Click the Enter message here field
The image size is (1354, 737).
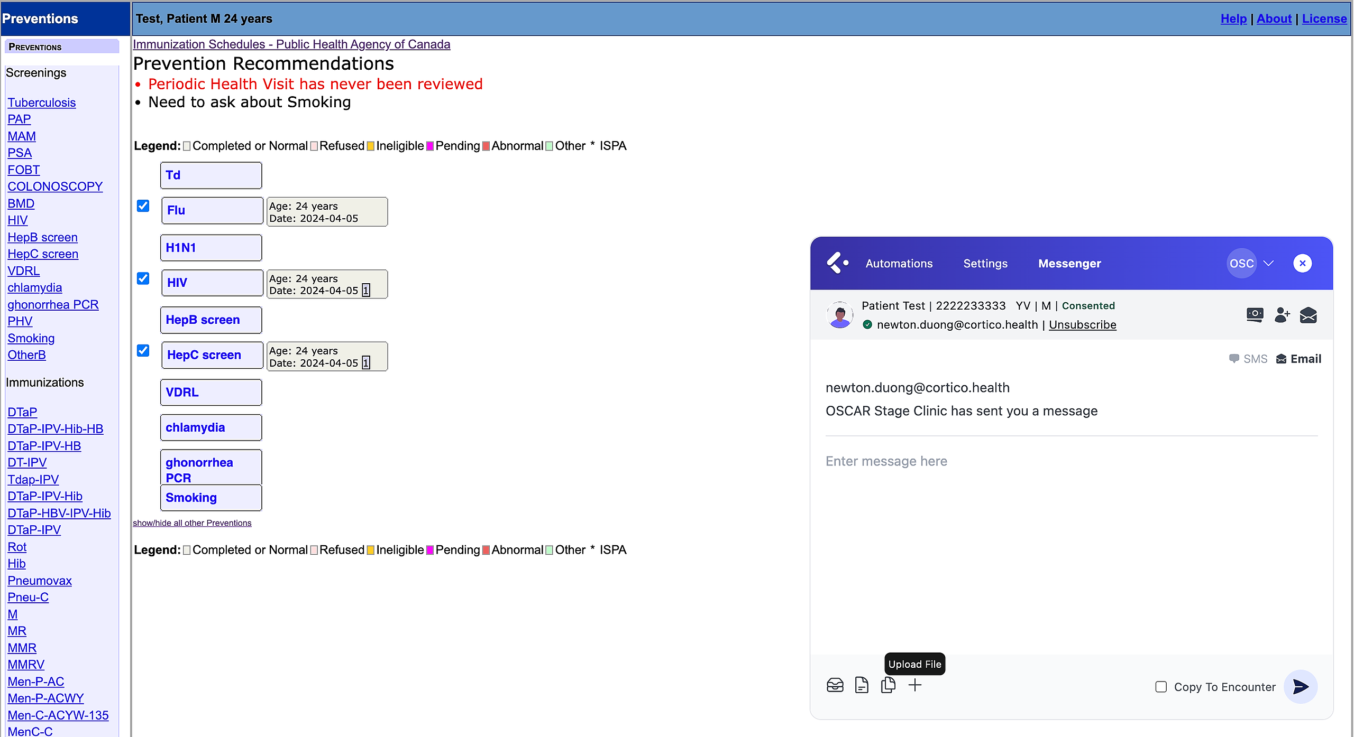point(886,461)
